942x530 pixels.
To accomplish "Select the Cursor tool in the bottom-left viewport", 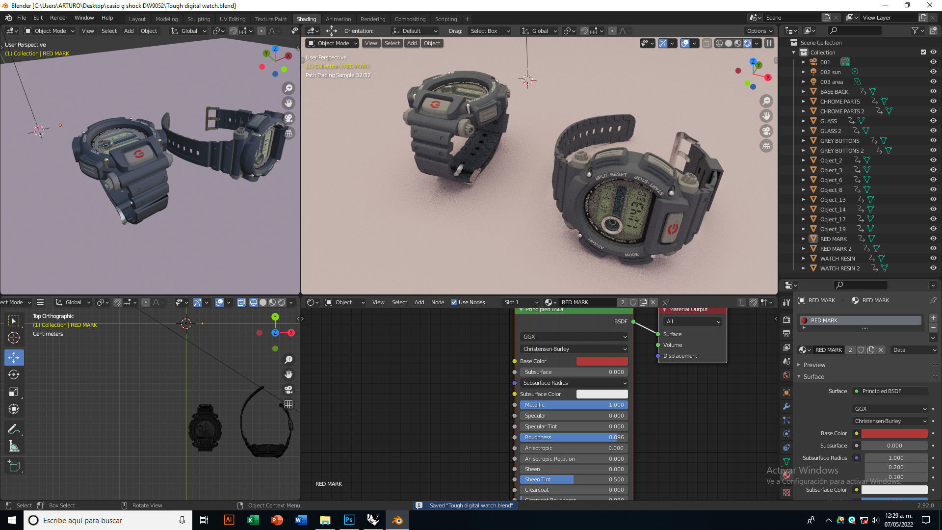I will 14,338.
